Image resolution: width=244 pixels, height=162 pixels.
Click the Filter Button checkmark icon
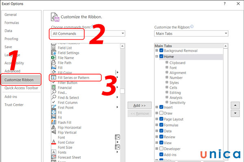pyautogui.click(x=54, y=82)
